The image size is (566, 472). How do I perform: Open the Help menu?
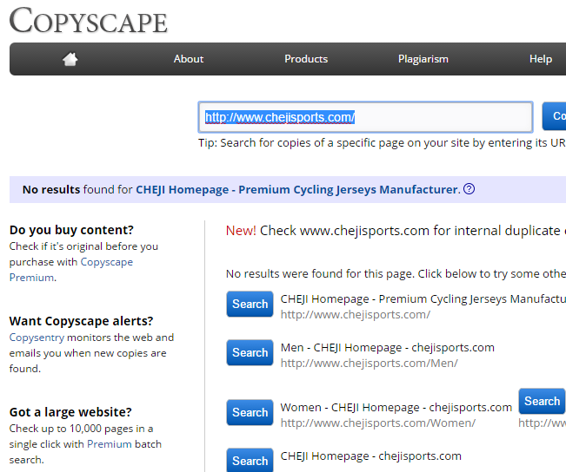[x=541, y=59]
